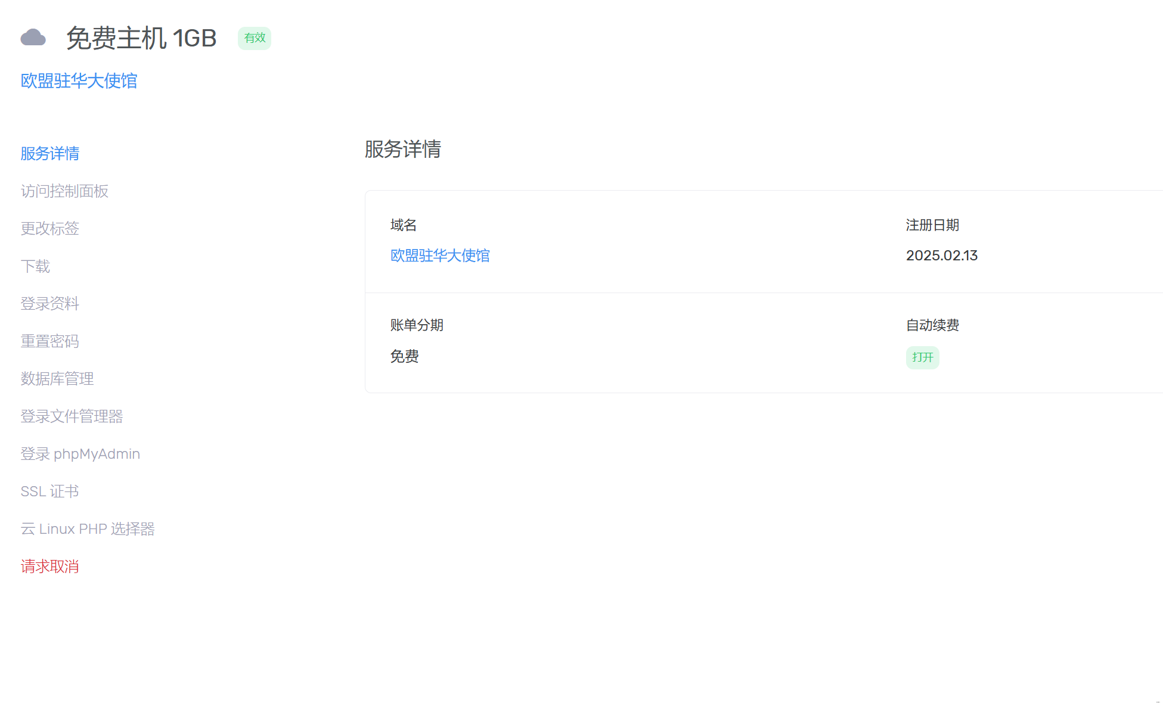Screen dimensions: 1163x706
Task: Select 登录资料 in the sidebar
Action: click(x=50, y=304)
